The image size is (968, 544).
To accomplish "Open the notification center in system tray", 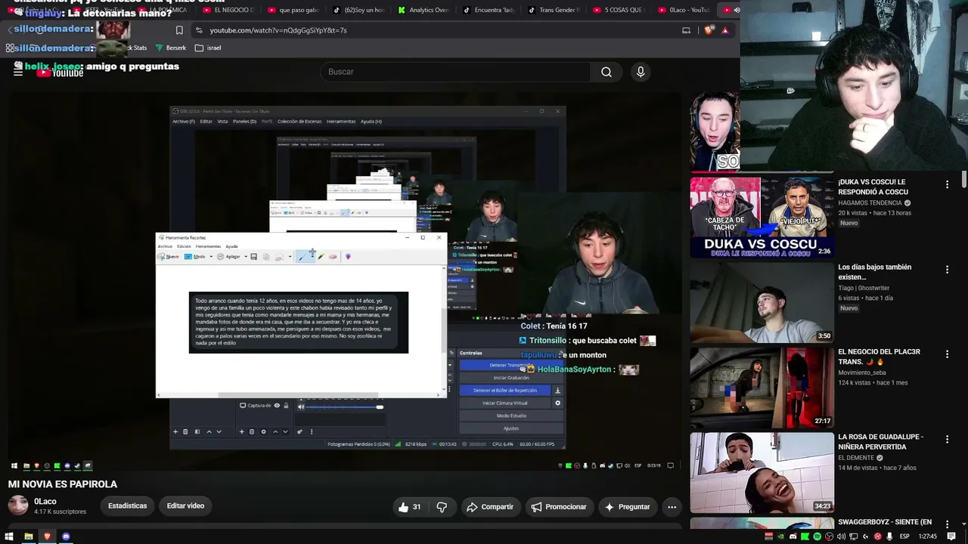I will (x=952, y=536).
